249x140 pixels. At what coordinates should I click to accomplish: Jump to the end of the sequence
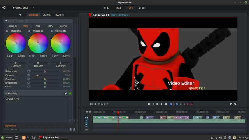tap(165, 104)
